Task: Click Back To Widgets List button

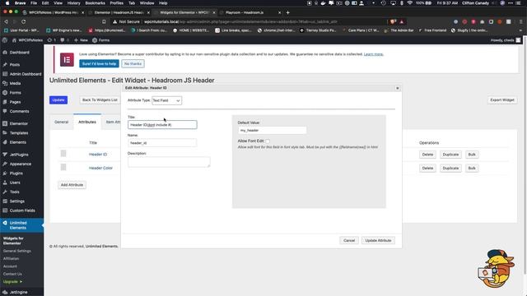Action: (100, 100)
